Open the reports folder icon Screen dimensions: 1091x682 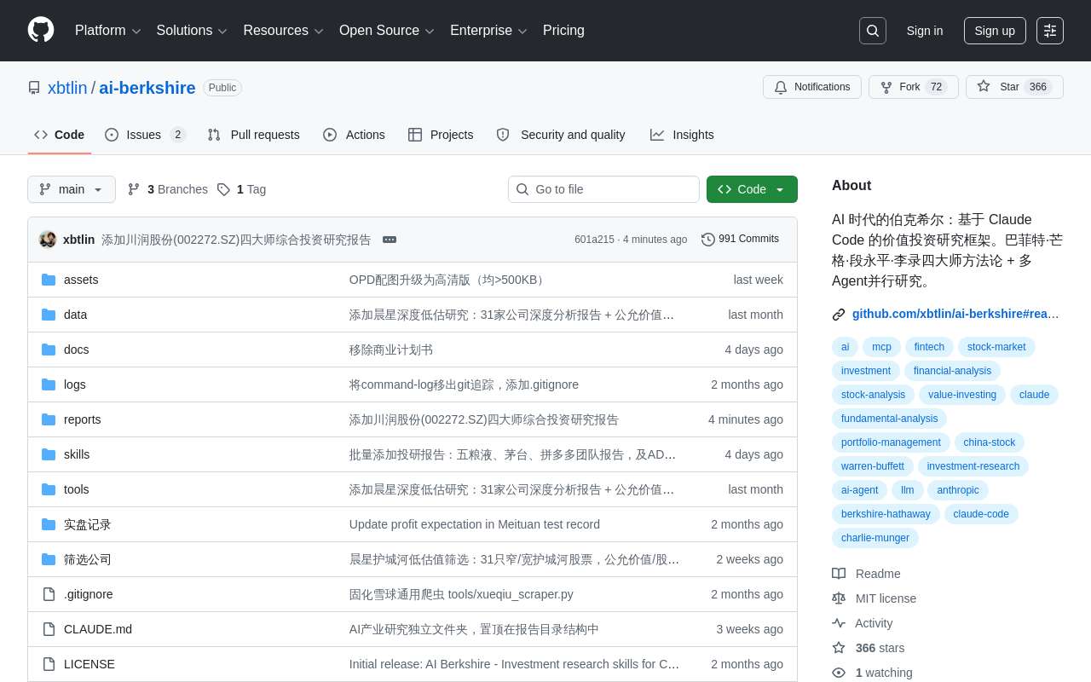(49, 419)
